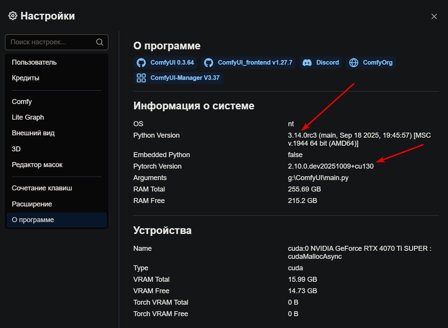Click the VRAM Total value 15.99 GB

[302, 279]
